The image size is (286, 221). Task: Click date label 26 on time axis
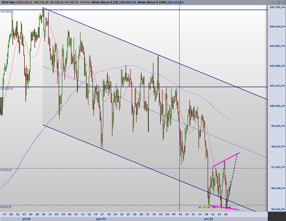coord(135,214)
